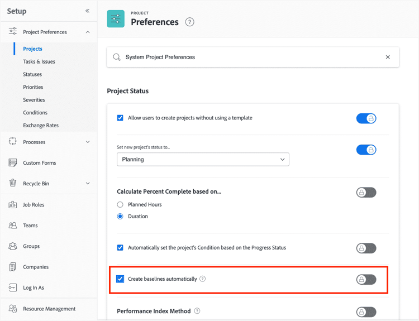
Task: Toggle lock switch for Calculate Percent Complete
Action: (366, 192)
